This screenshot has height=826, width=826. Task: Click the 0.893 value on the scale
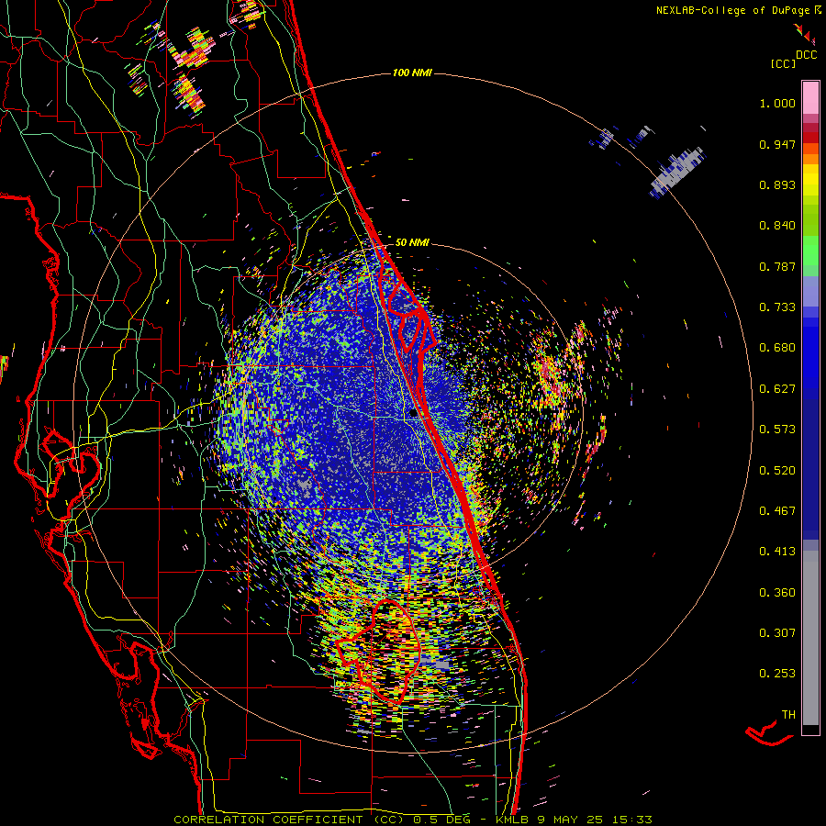pyautogui.click(x=777, y=184)
